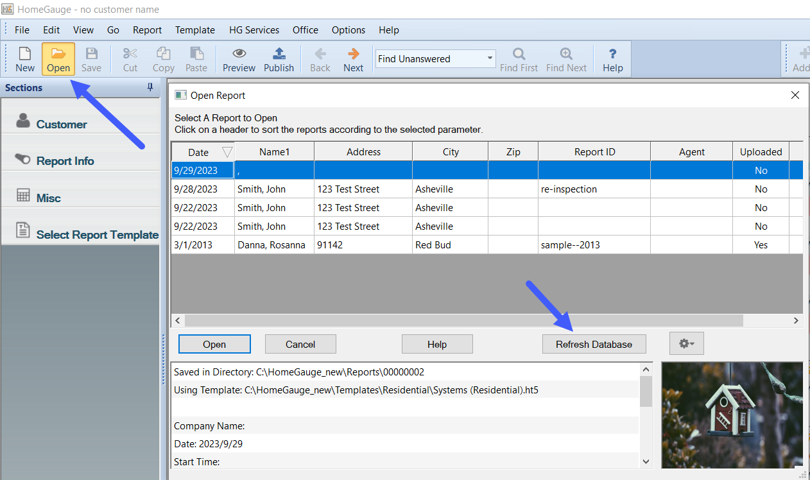Click the Paste icon
Viewport: 810px width, 480px height.
tap(196, 59)
